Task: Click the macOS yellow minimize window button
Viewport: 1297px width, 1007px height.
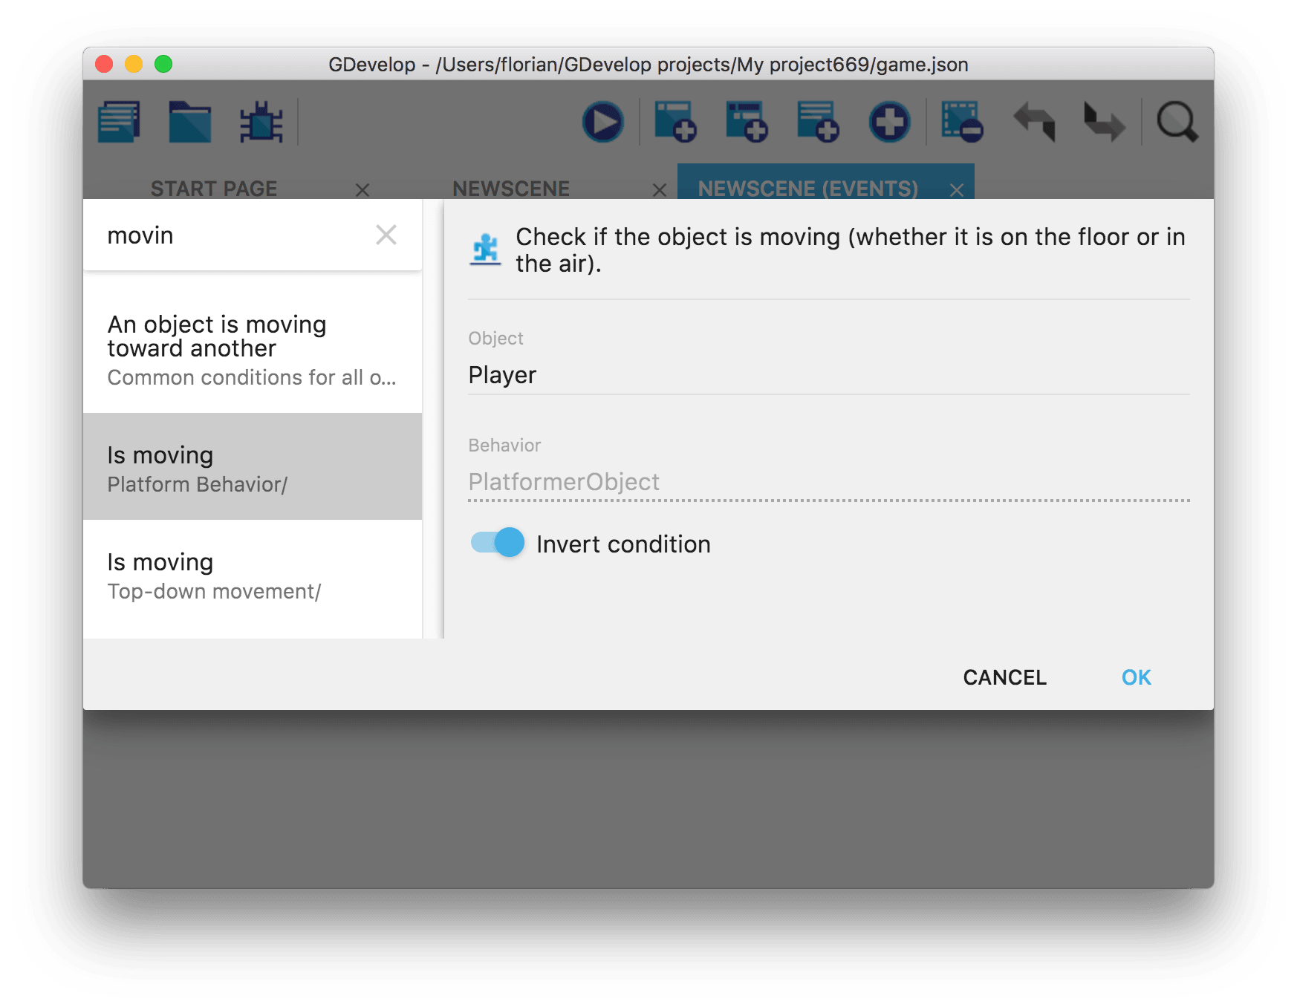Action: point(134,64)
